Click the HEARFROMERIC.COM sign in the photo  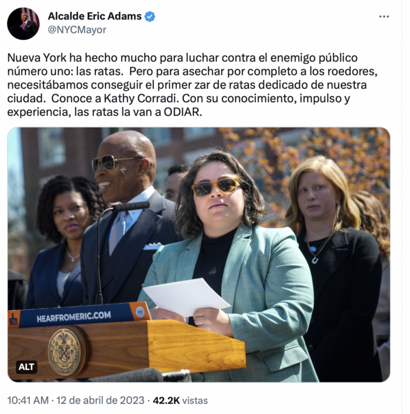click(x=74, y=316)
